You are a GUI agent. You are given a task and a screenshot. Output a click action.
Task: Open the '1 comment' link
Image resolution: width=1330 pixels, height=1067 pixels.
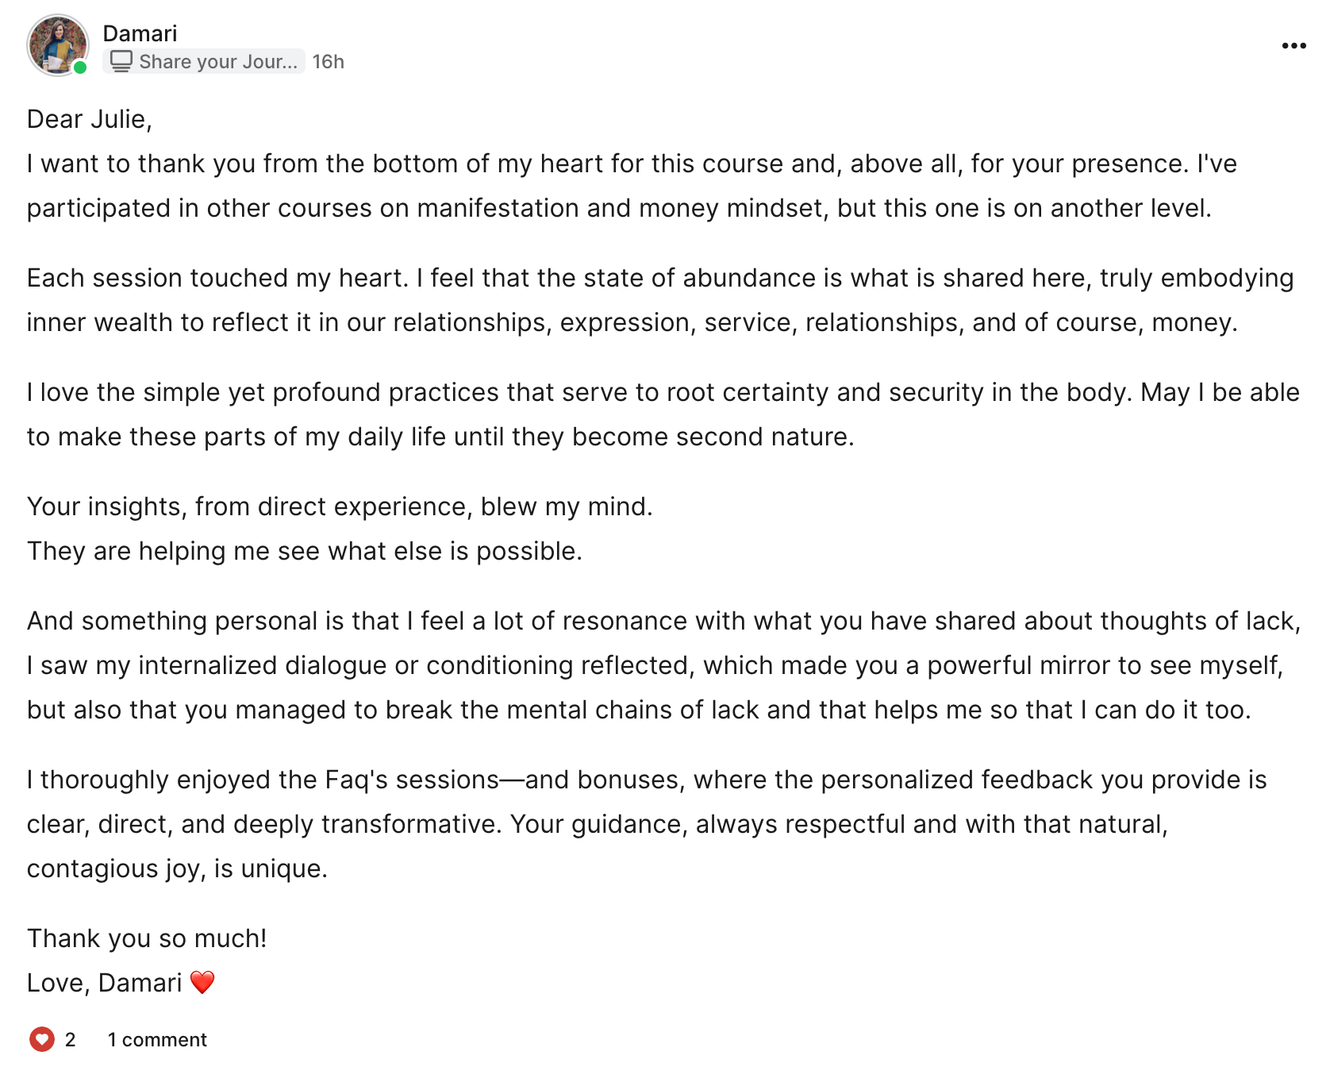click(157, 1039)
